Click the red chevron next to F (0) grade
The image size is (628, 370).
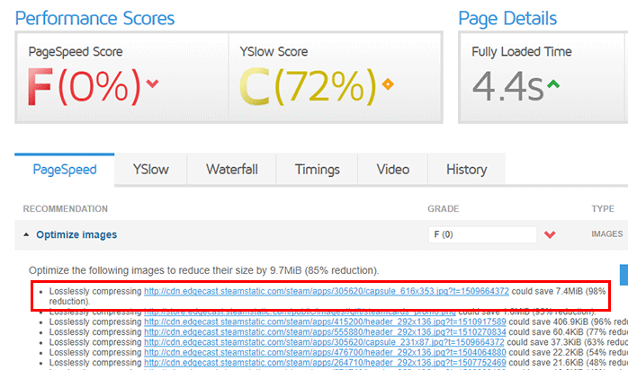point(550,234)
